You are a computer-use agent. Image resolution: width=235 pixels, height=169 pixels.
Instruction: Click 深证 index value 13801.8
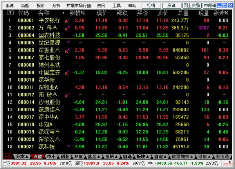[x=91, y=163]
